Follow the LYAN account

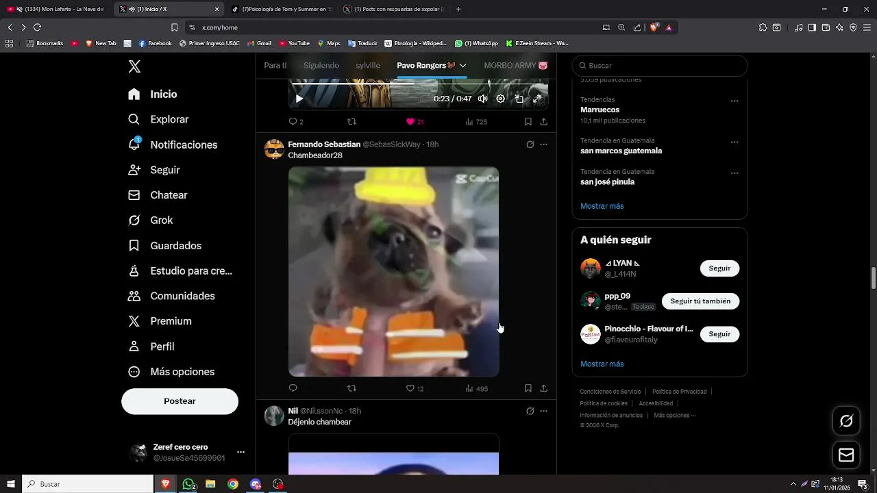719,268
